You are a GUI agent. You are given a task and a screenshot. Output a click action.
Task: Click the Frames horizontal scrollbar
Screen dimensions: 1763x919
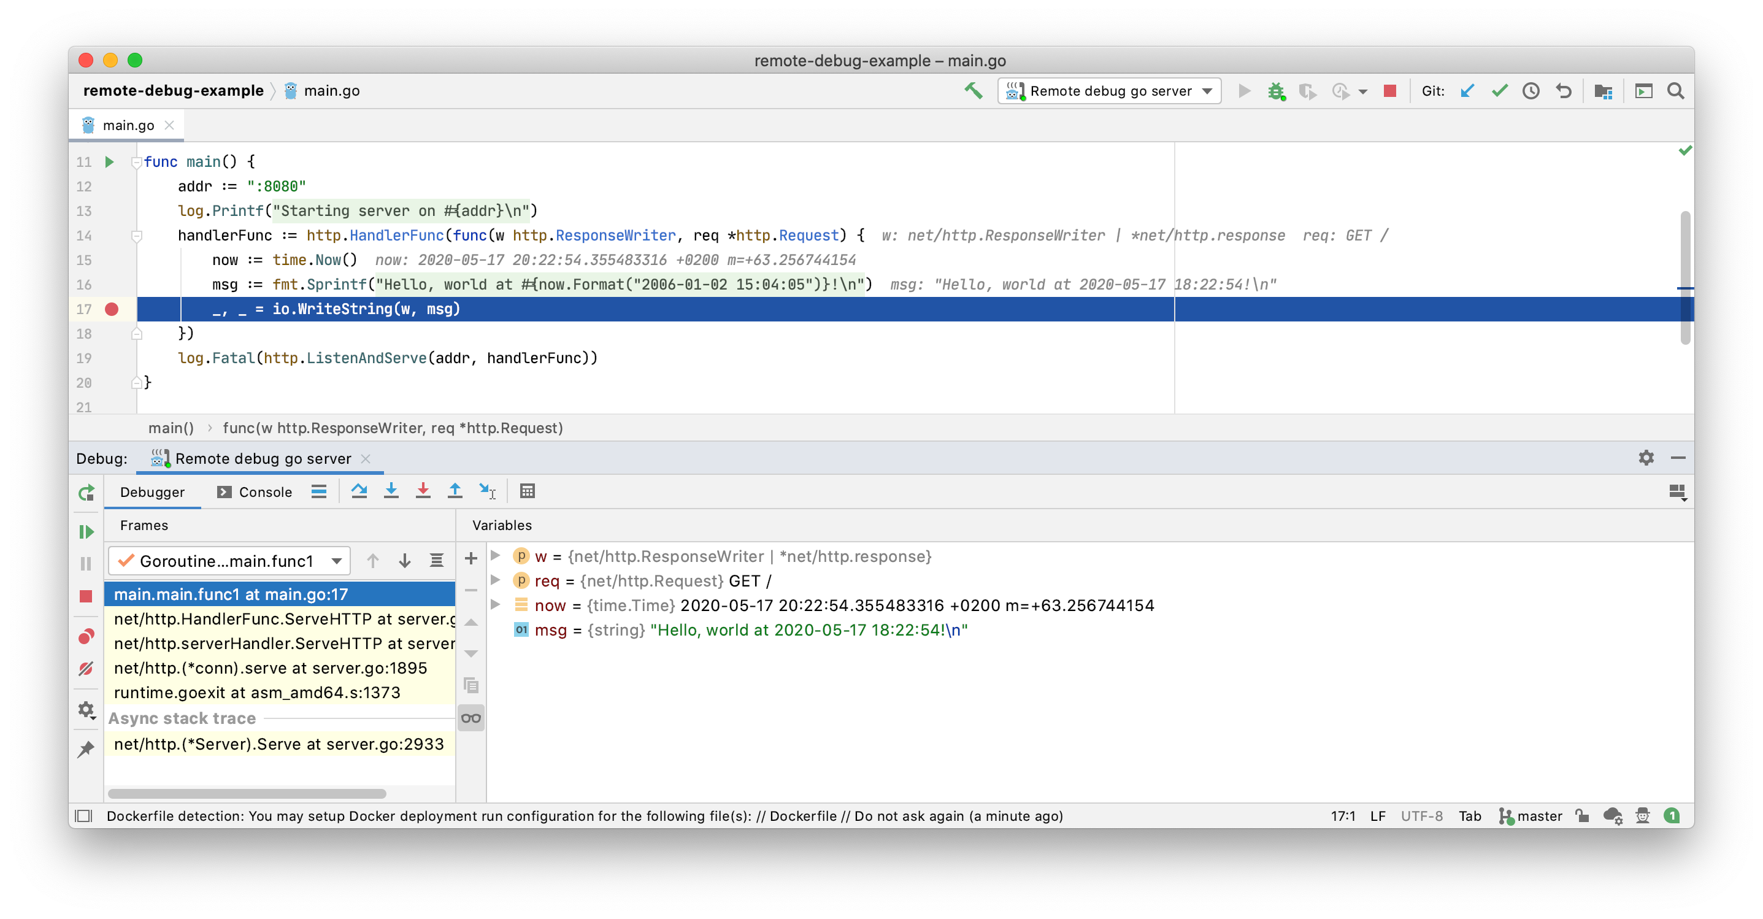tap(247, 794)
